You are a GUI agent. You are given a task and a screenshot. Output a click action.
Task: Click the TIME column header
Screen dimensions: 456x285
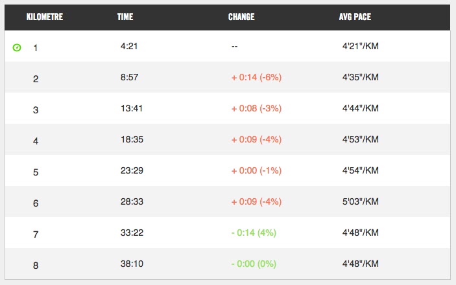[126, 17]
